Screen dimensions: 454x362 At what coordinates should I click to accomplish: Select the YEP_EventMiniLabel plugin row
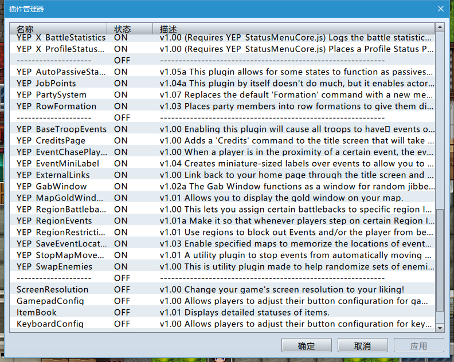click(222, 163)
